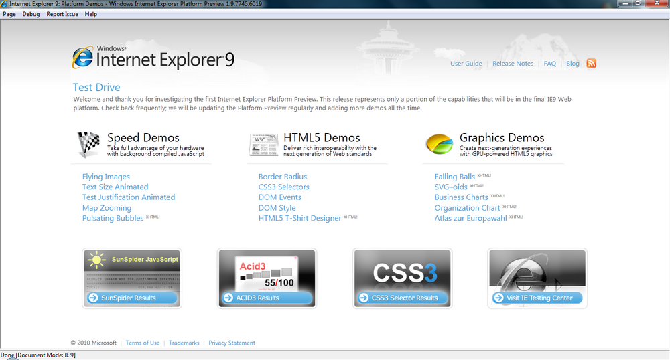Open the Map Zooming demo
This screenshot has width=670, height=360.
coord(107,207)
